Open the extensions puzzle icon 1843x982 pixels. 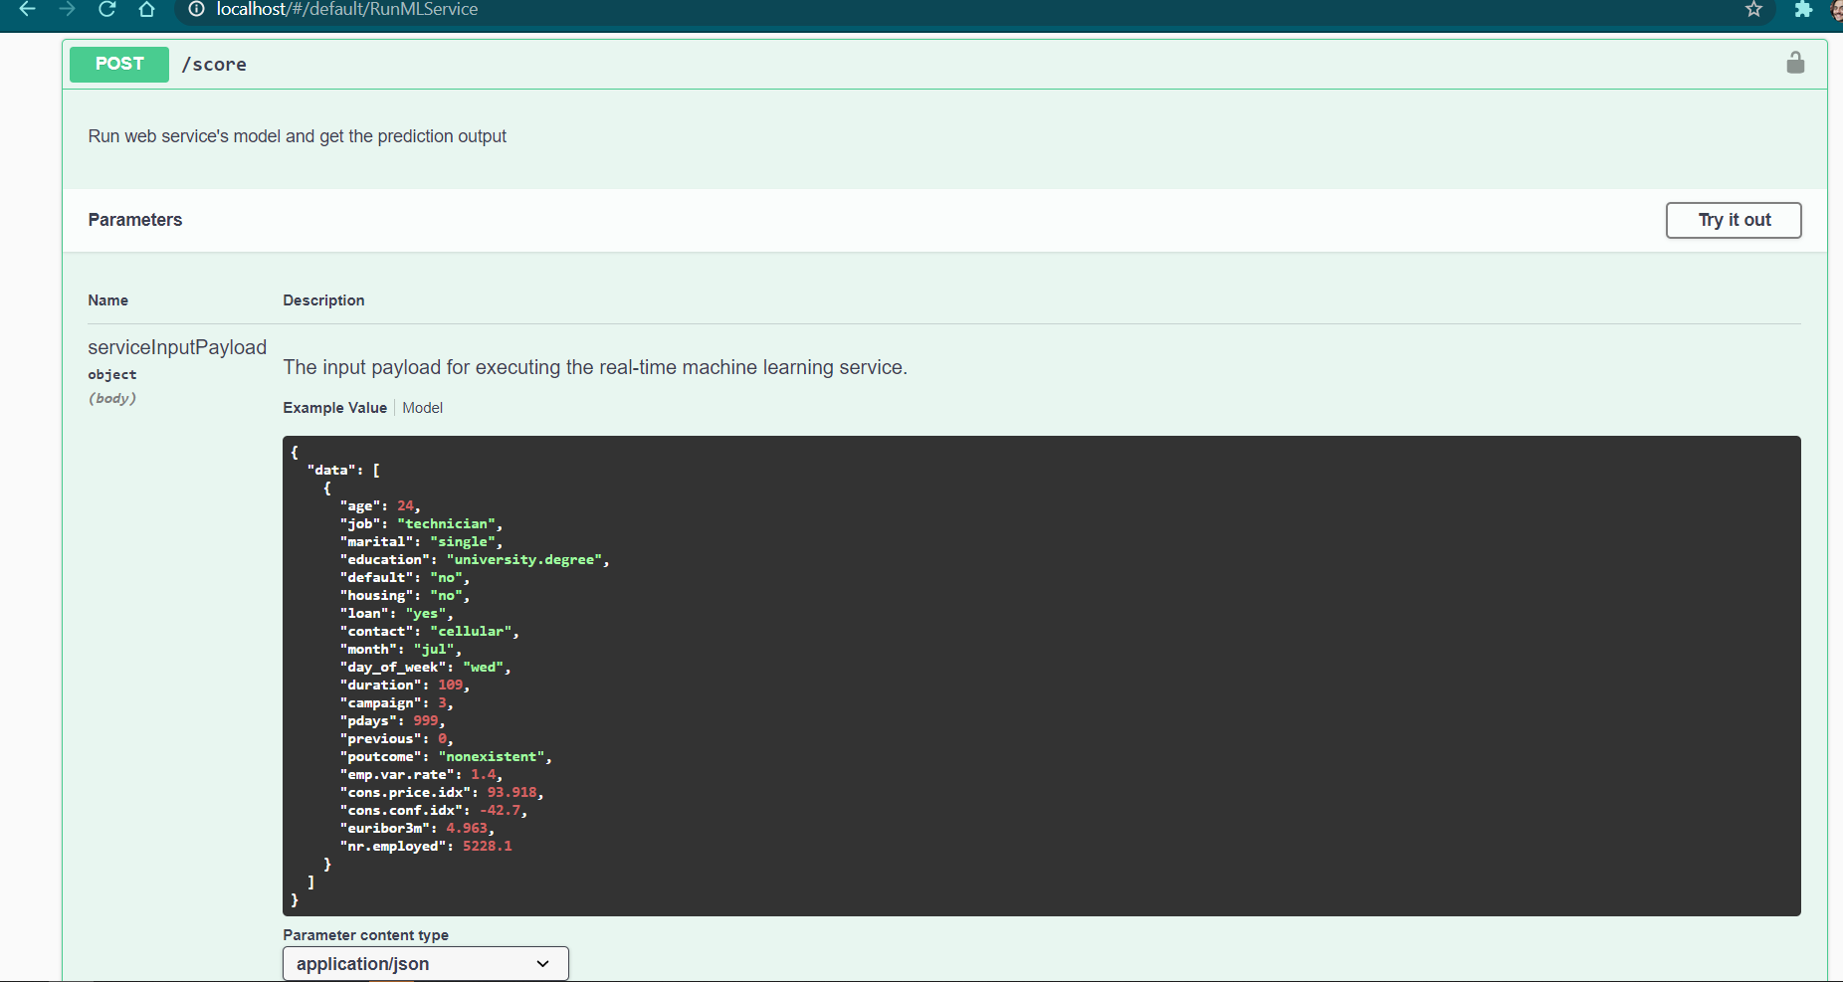click(1803, 9)
